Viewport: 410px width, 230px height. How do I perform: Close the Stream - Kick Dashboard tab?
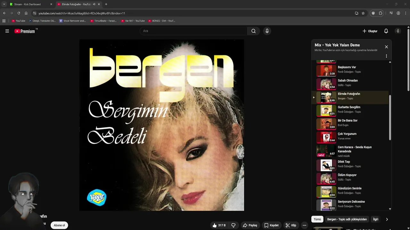click(x=51, y=4)
